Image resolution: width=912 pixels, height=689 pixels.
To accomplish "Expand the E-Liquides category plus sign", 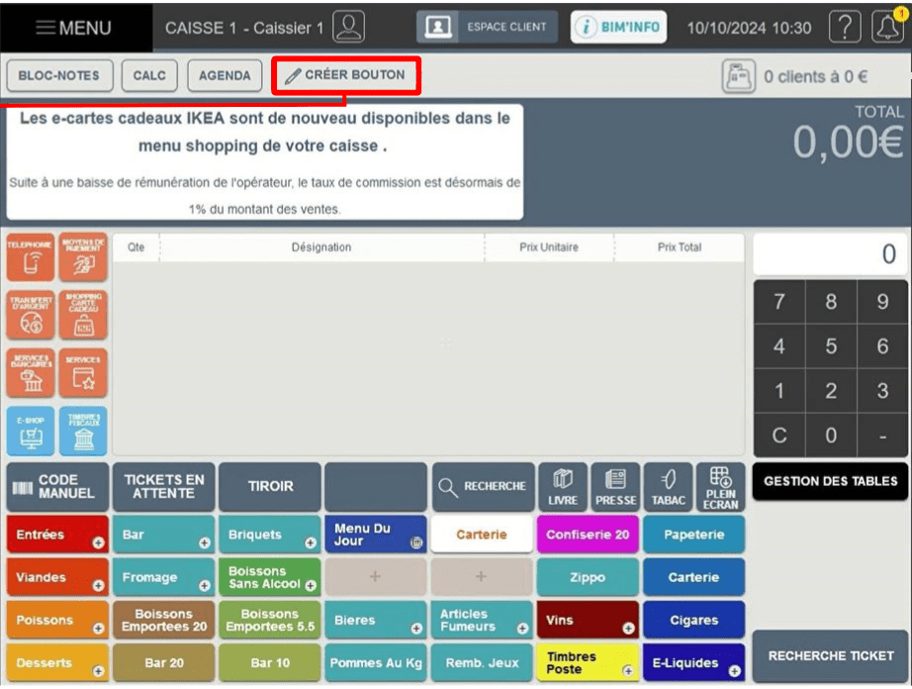I will tap(735, 671).
